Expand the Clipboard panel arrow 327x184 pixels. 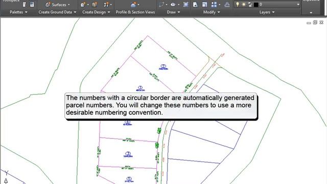(x=311, y=13)
